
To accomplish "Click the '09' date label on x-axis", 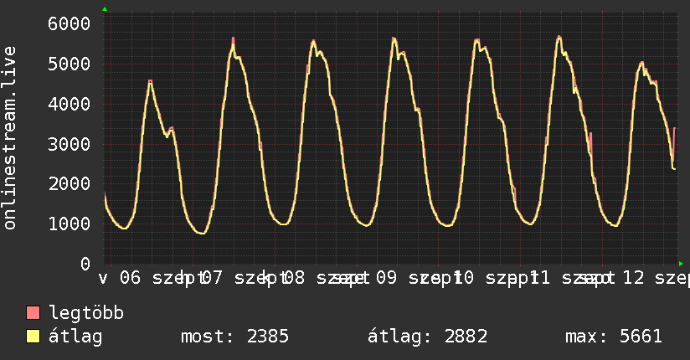I will click(386, 278).
